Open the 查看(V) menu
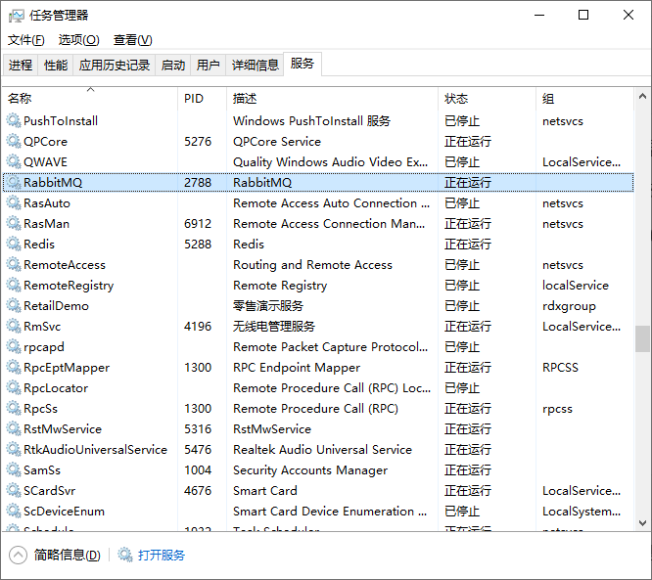 (x=132, y=40)
